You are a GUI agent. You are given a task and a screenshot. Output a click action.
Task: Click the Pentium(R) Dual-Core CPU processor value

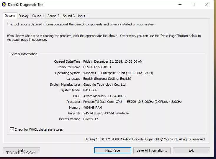coord(132,102)
